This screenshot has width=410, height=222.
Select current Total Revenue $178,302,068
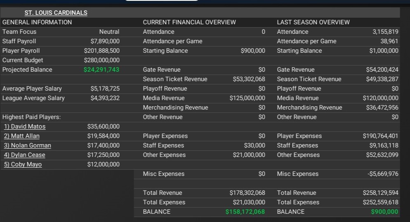[247, 193]
